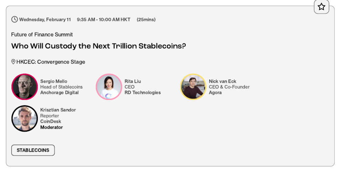Click the clock icon beside the date
The height and width of the screenshot is (172, 341).
point(14,20)
